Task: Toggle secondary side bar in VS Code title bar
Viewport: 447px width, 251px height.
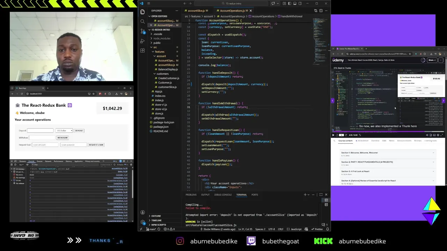Action: (x=300, y=3)
